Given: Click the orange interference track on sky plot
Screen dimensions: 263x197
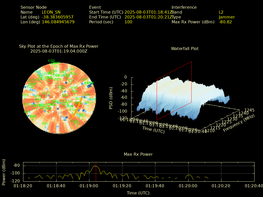Looking at the screenshot, I should [77, 108].
